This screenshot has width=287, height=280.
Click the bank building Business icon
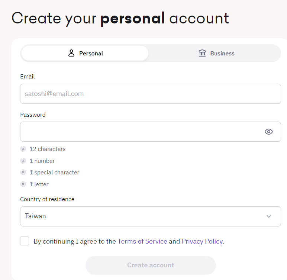tap(202, 53)
